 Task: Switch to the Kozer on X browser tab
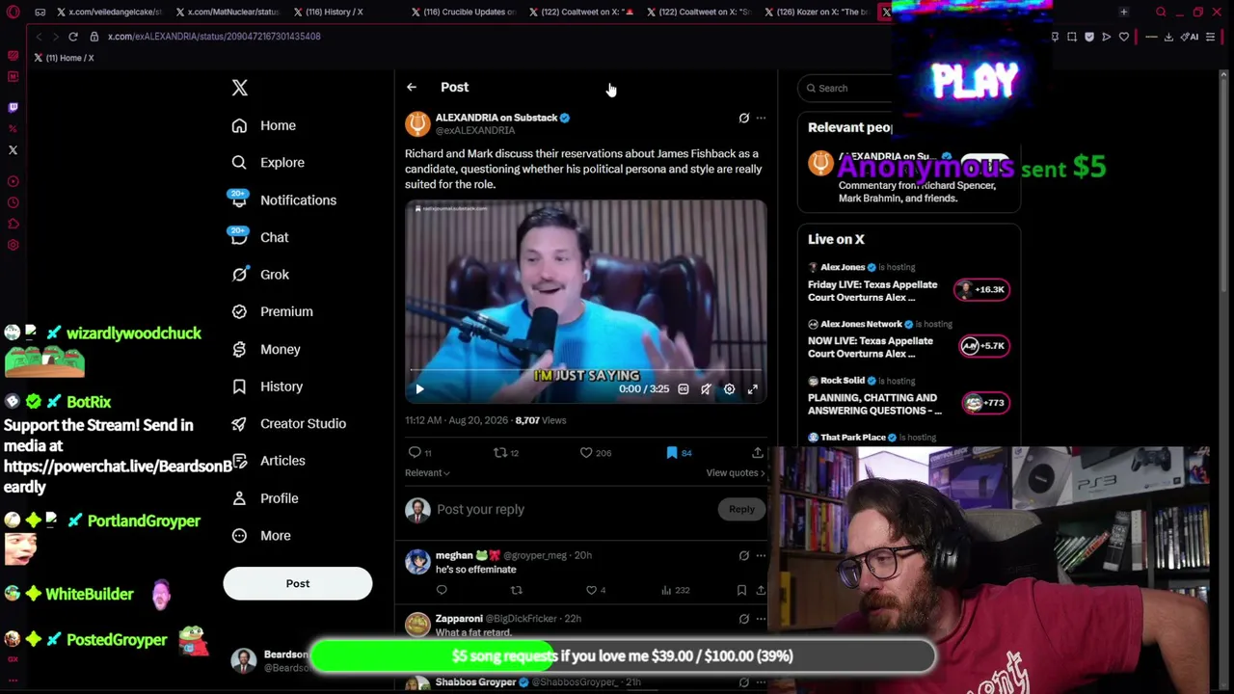[816, 12]
